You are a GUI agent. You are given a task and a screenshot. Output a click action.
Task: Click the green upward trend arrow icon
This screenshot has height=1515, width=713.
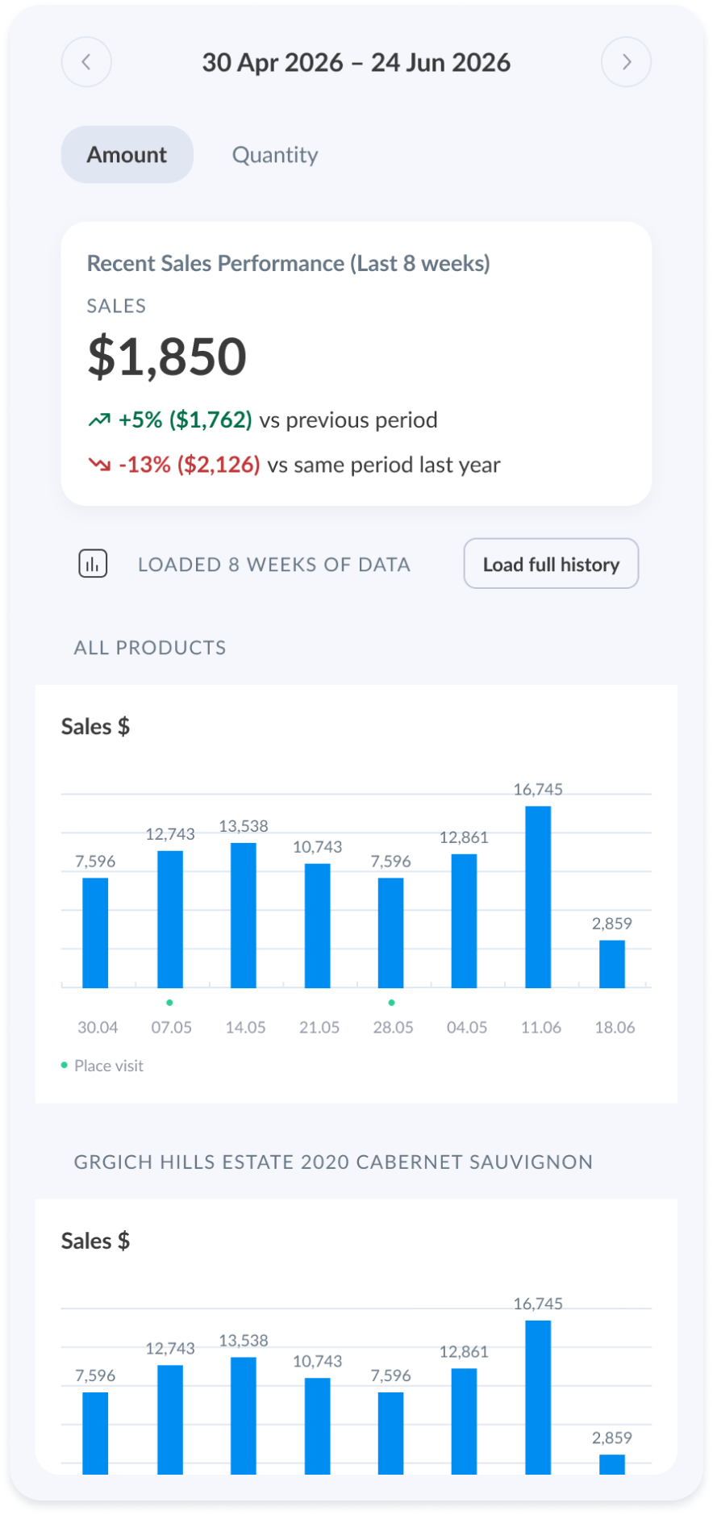click(99, 420)
